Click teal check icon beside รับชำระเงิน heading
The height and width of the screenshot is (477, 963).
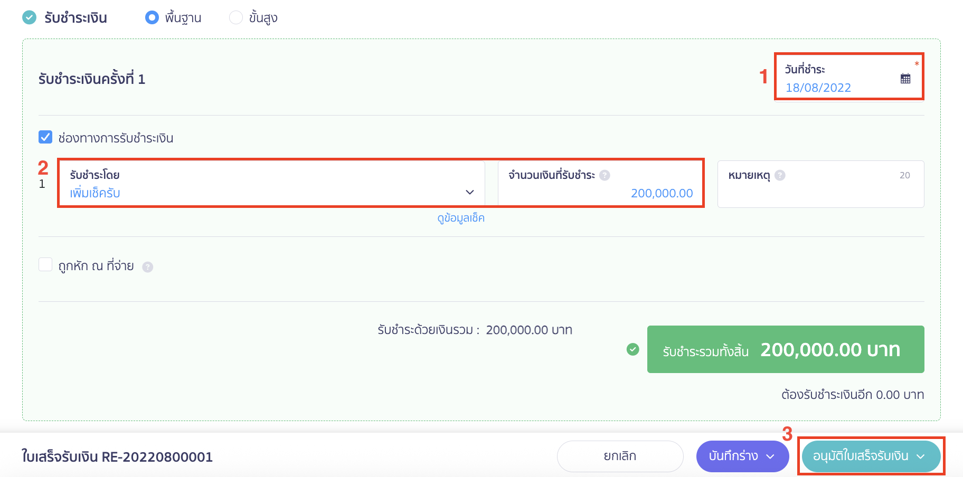pos(30,17)
